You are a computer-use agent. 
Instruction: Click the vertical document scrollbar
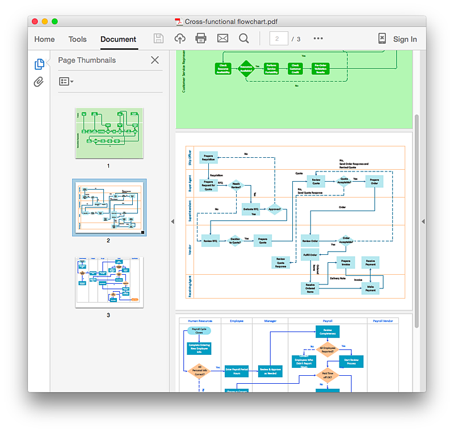point(417,221)
